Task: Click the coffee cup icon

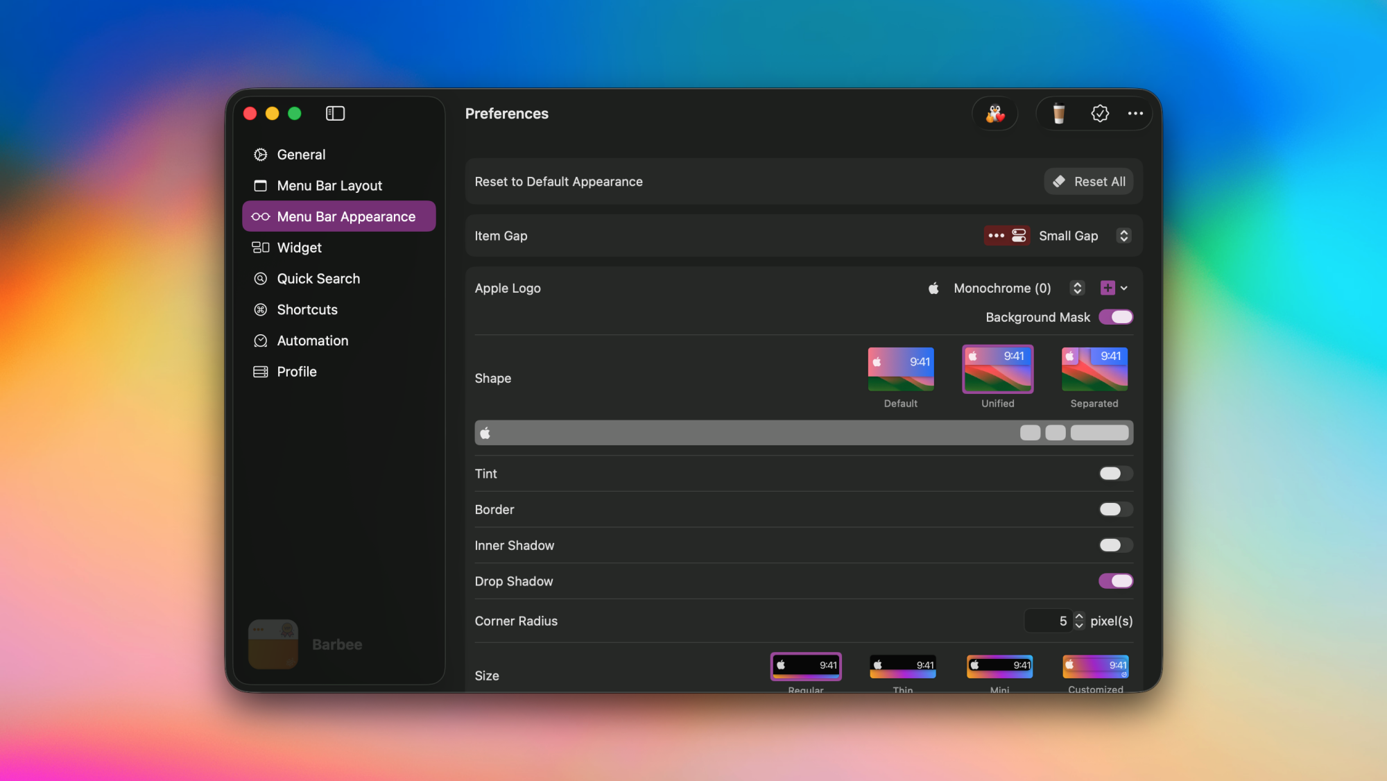Action: click(x=1058, y=113)
